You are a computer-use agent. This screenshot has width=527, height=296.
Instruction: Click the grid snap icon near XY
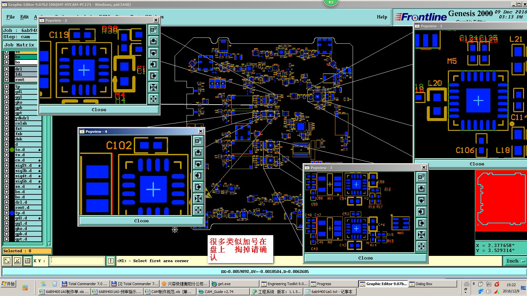coord(28,261)
